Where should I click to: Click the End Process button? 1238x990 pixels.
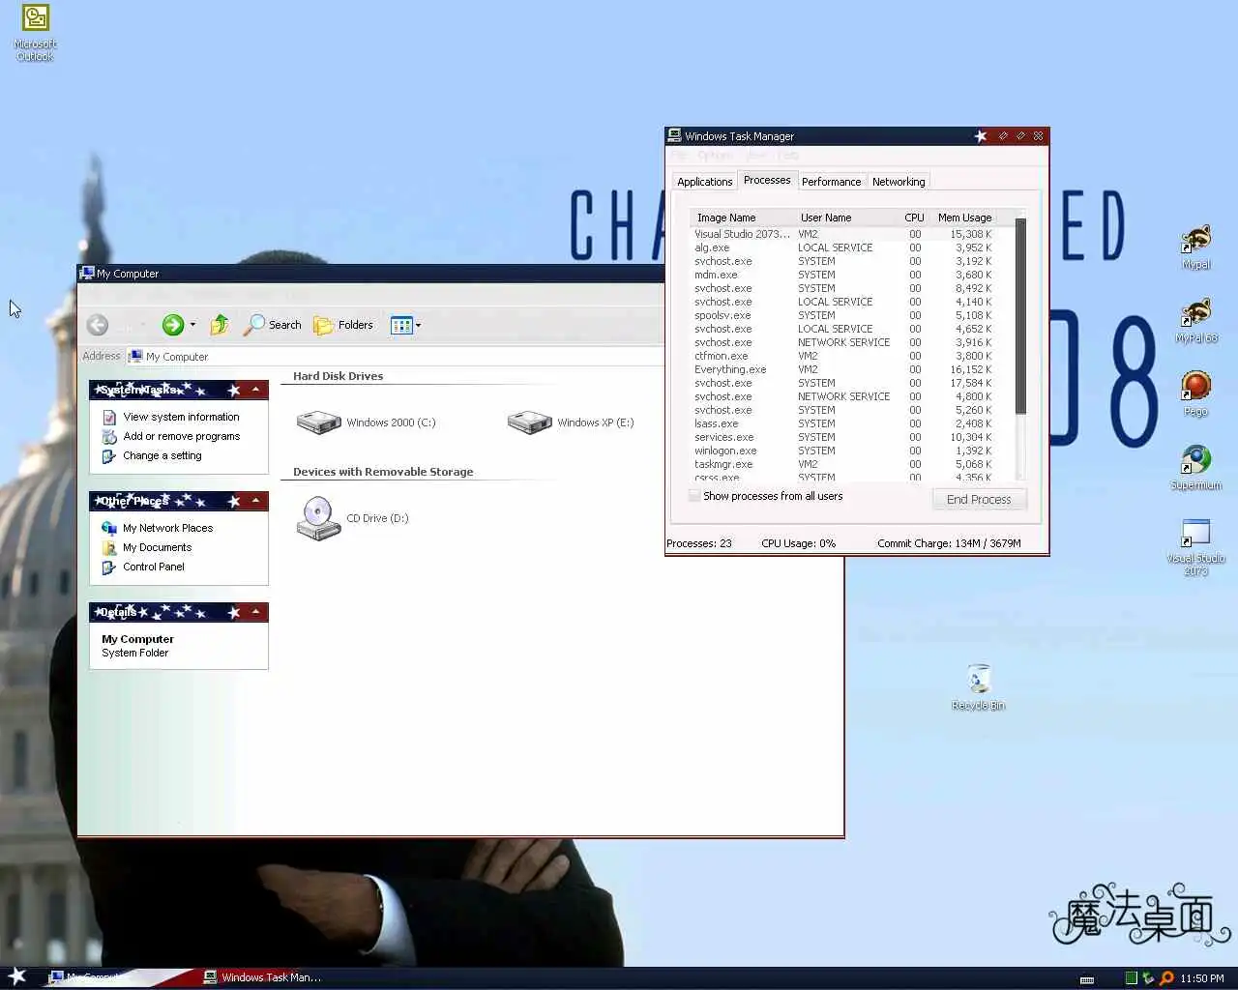click(x=979, y=499)
